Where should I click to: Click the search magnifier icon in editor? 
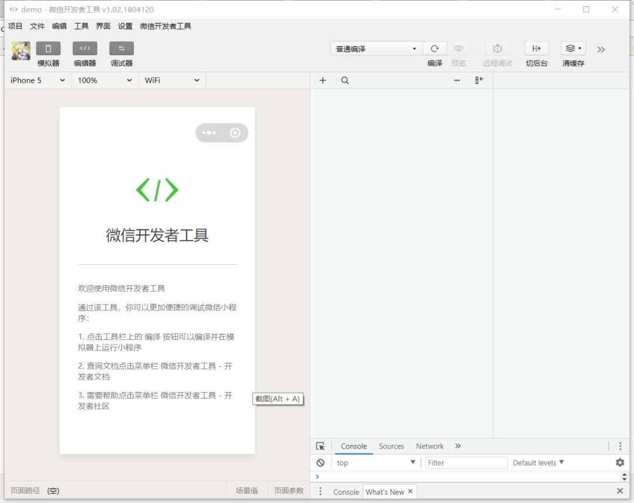click(x=345, y=80)
